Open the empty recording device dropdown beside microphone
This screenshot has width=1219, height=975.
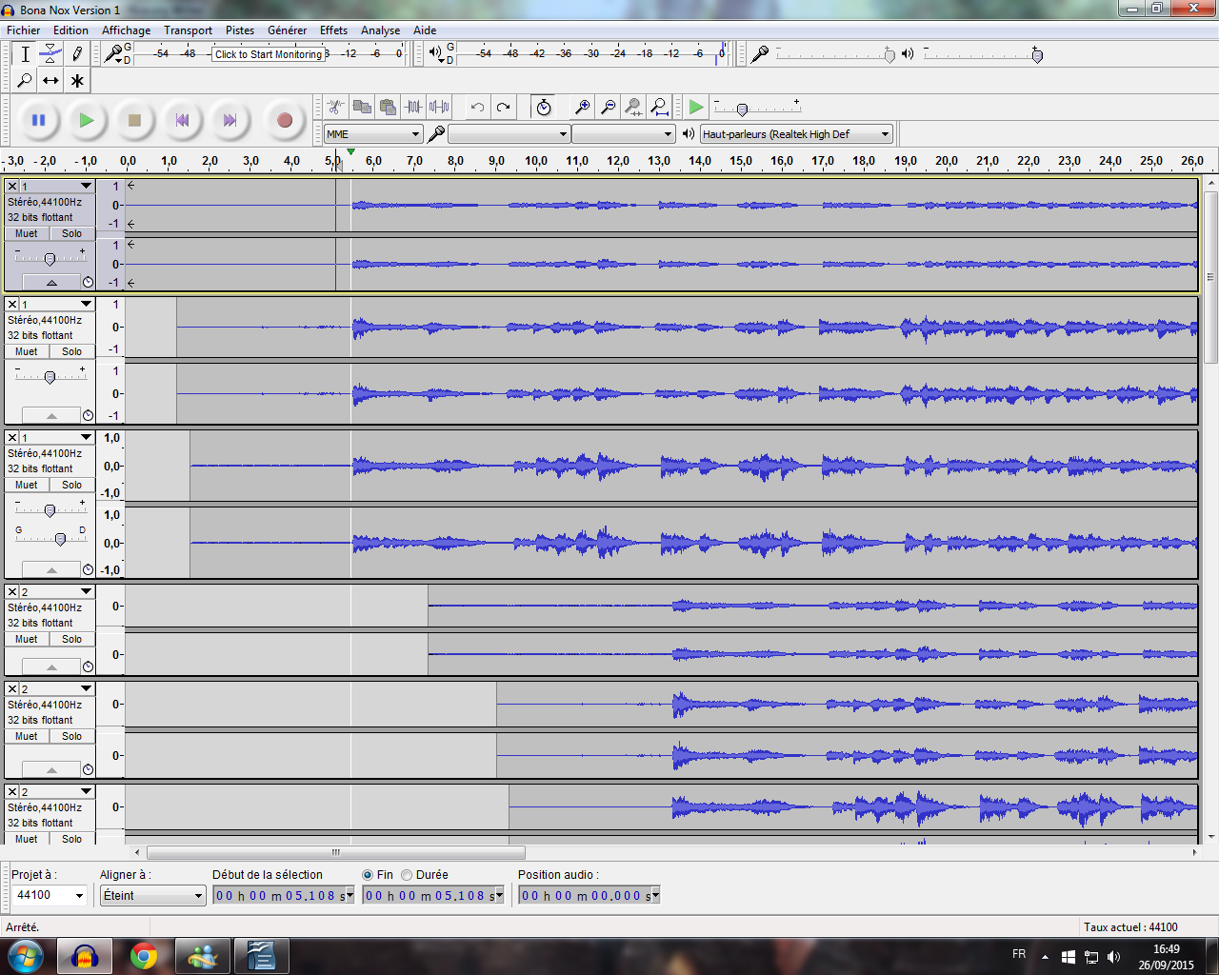510,134
